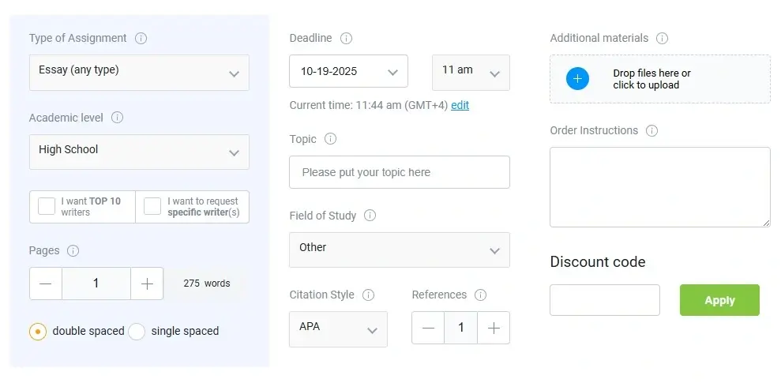Open the deadline date 10-19-2025 dropdown
The image size is (781, 383).
point(348,71)
